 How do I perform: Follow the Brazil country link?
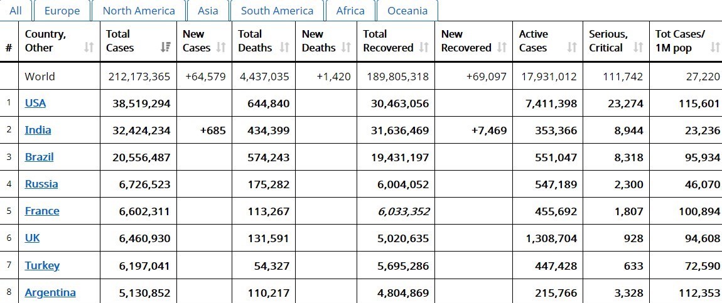(39, 157)
